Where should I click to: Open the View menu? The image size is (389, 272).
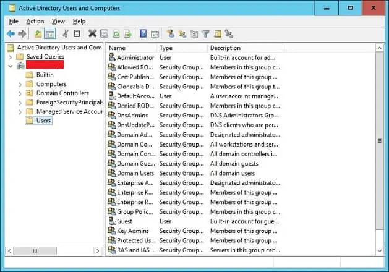point(58,21)
